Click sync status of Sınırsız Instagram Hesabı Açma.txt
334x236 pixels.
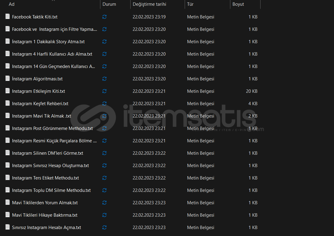point(104,228)
